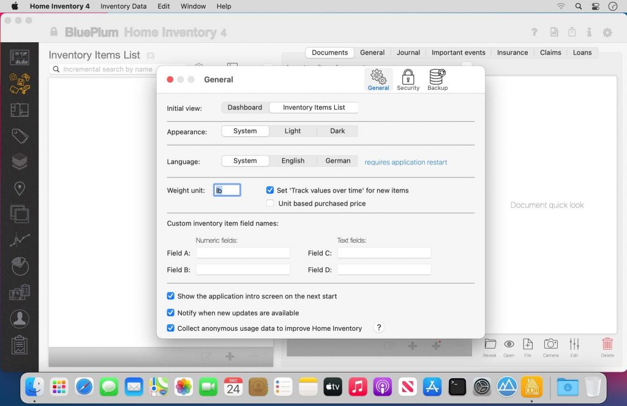
Task: Click the dashboard icon in the sidebar
Action: pos(20,58)
